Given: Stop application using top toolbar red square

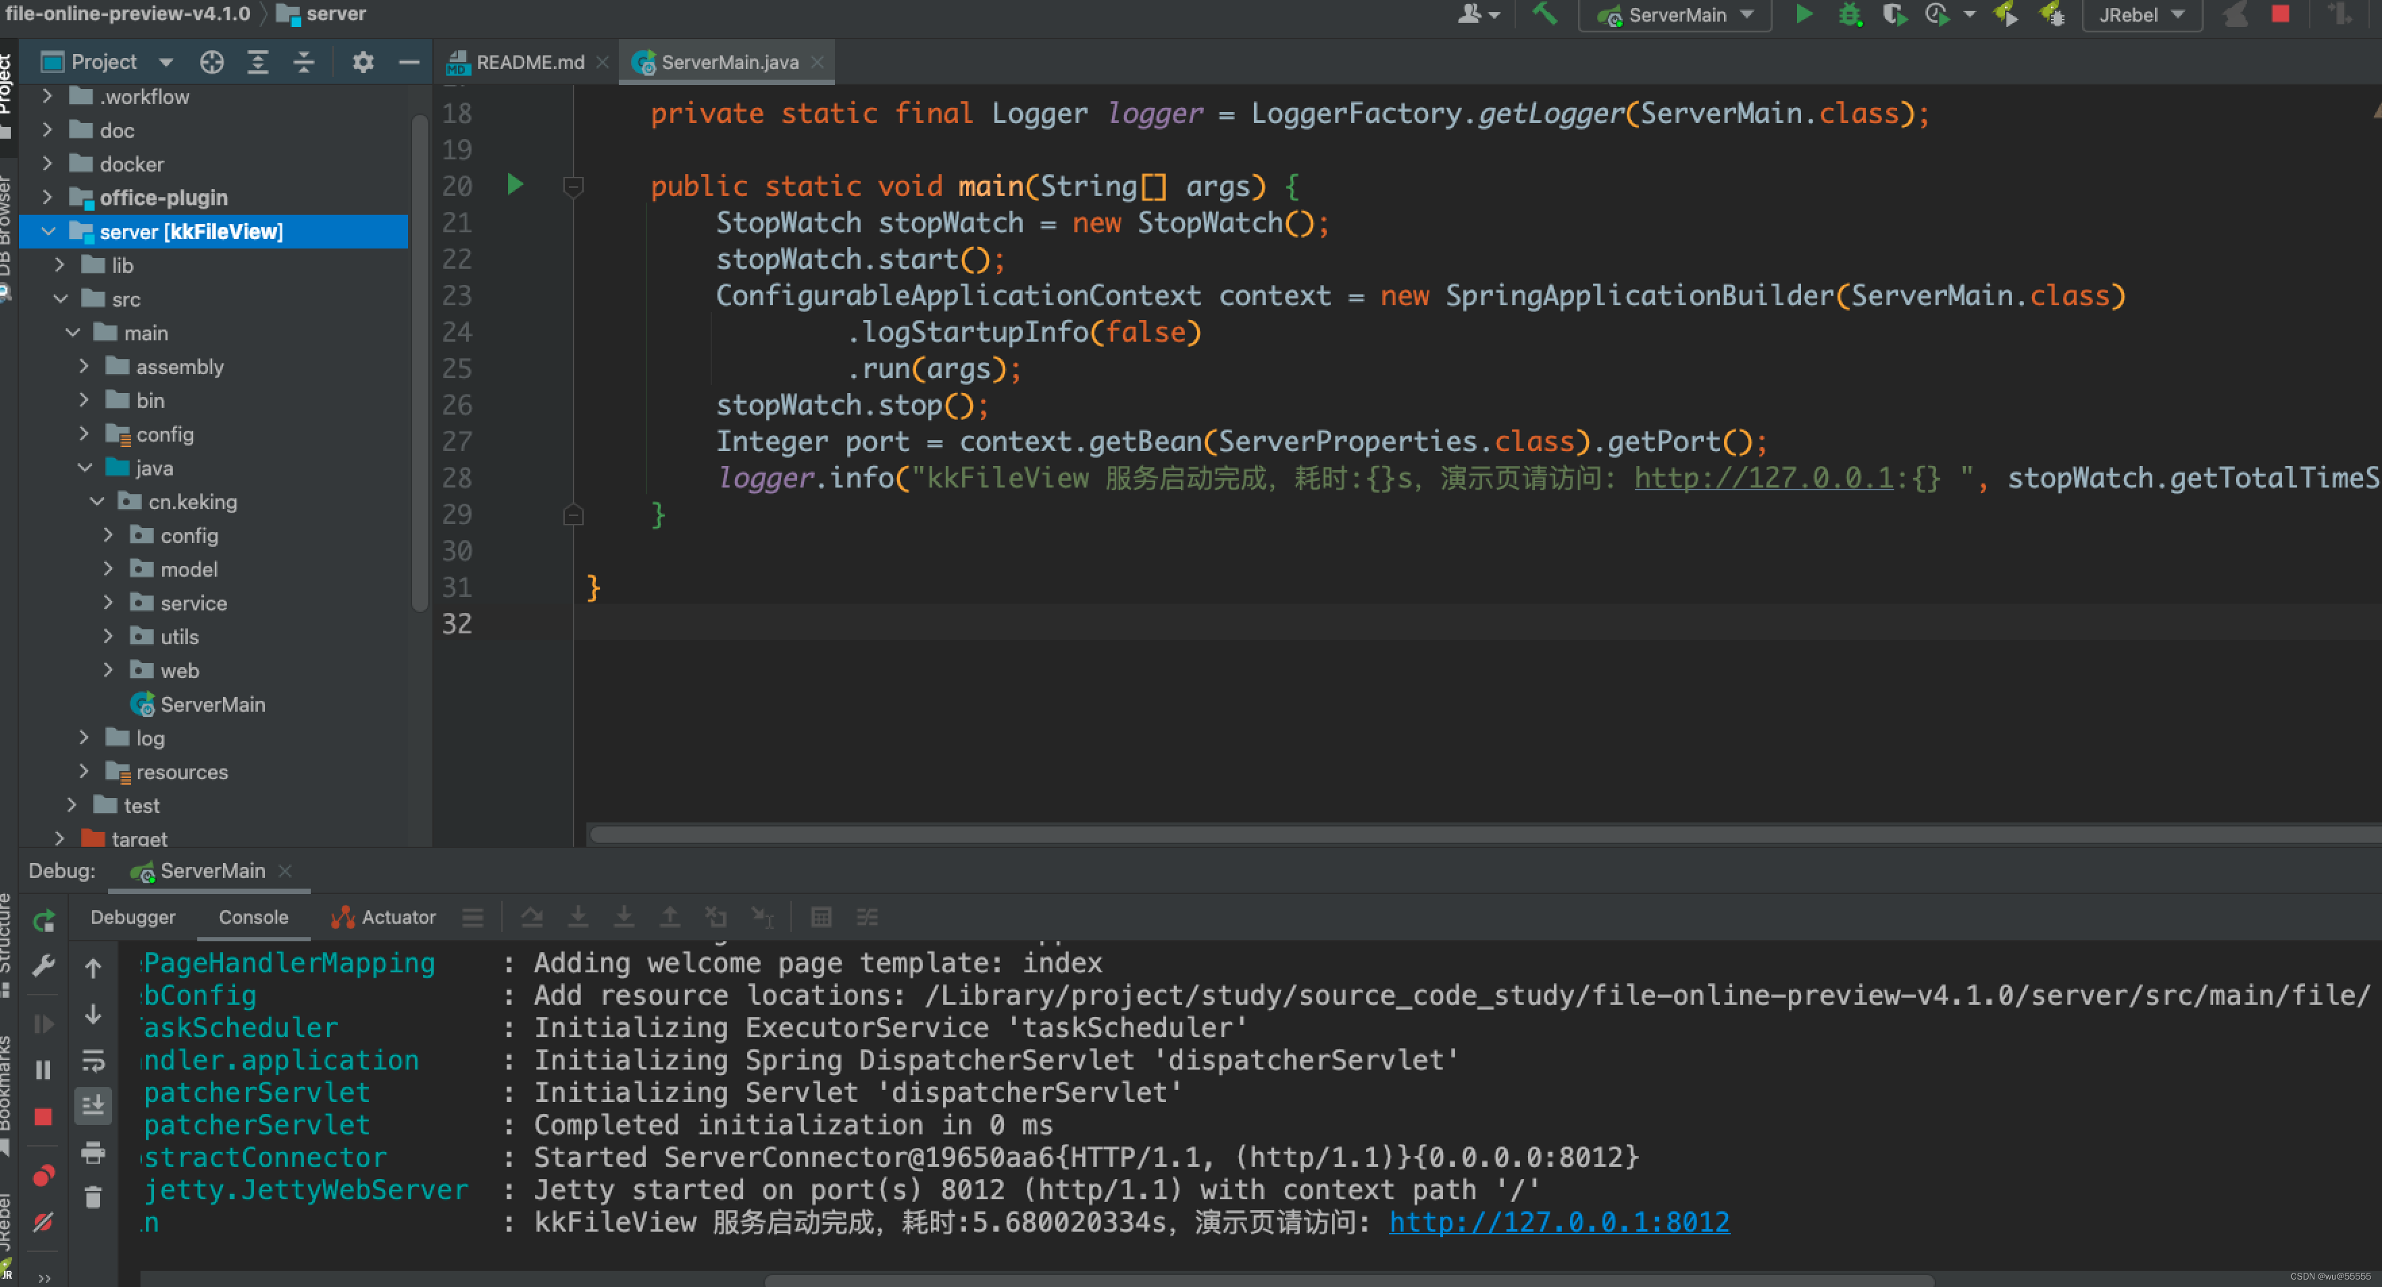Looking at the screenshot, I should (x=2280, y=14).
